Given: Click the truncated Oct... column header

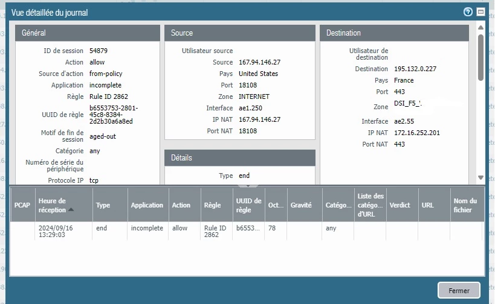Looking at the screenshot, I should coord(276,205).
